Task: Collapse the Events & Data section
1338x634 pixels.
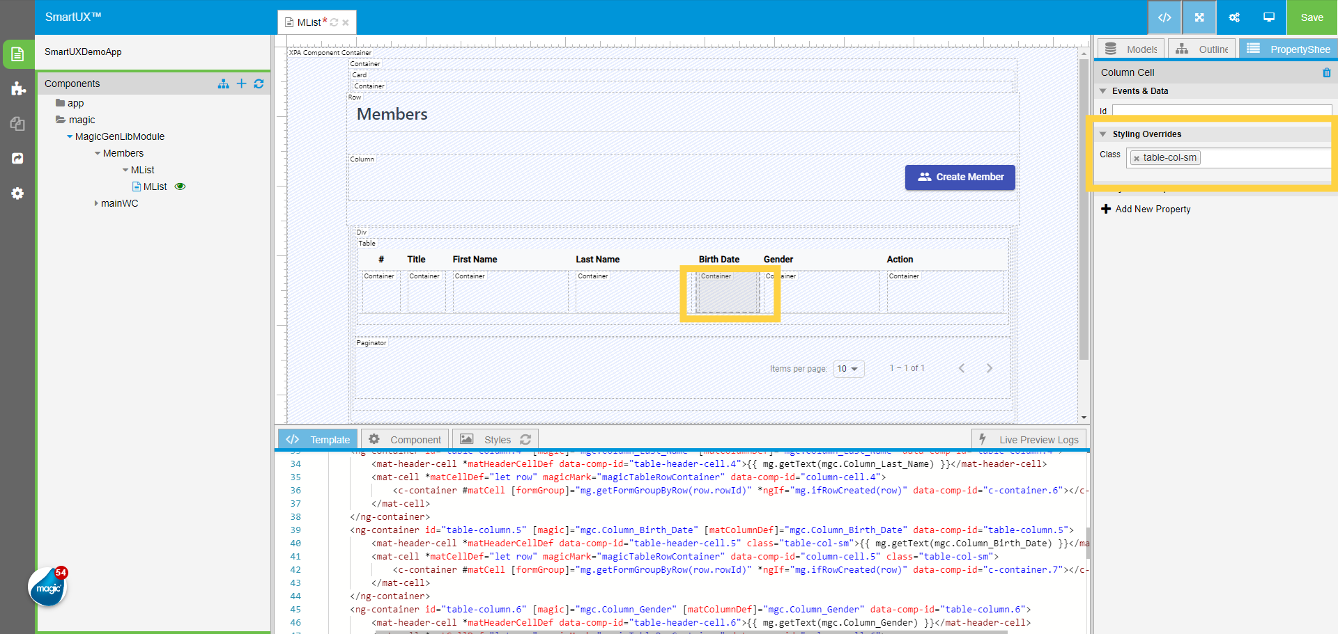Action: point(1103,91)
